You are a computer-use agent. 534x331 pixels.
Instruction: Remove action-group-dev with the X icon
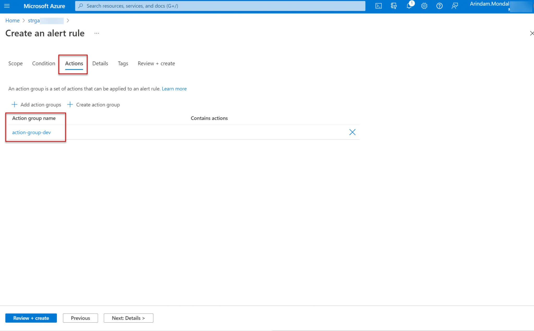tap(352, 132)
